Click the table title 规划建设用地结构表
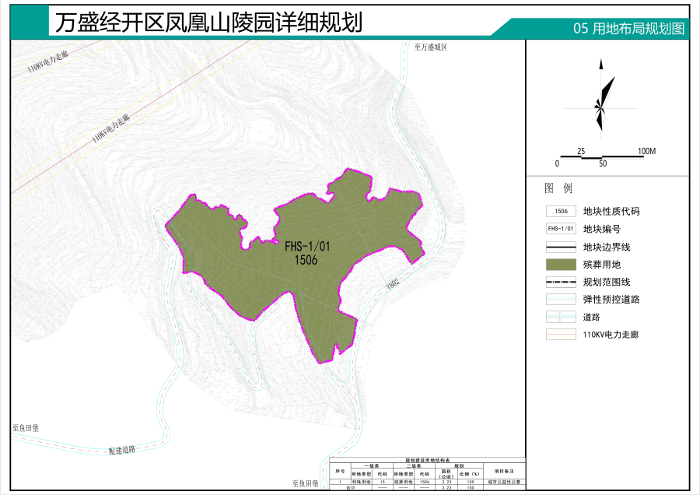The width and height of the screenshot is (700, 495). (427, 460)
